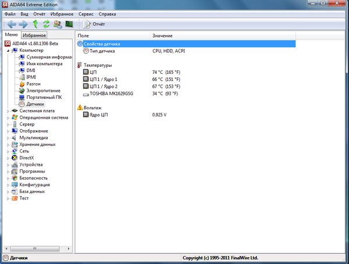Click the Портативный ПК laptop icon

(22, 97)
